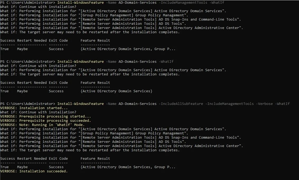Click 'Feature Result' header in the first table
The width and height of the screenshot is (299, 180).
point(95,41)
